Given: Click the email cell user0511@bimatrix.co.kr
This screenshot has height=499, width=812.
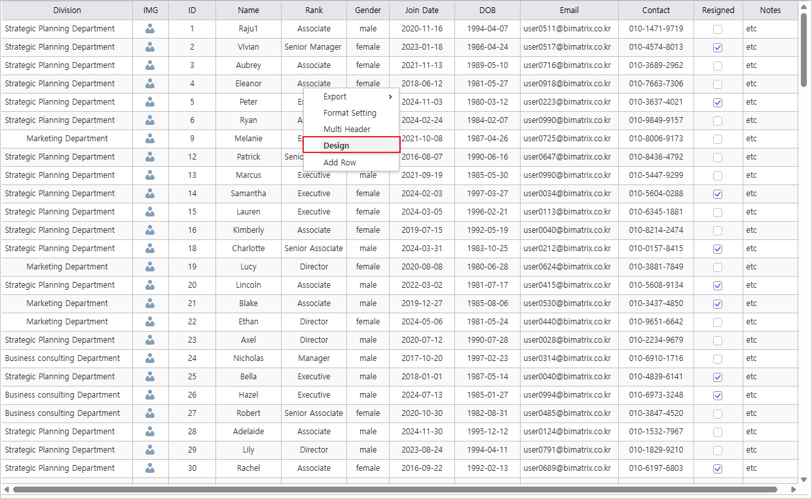Looking at the screenshot, I should click(x=567, y=29).
